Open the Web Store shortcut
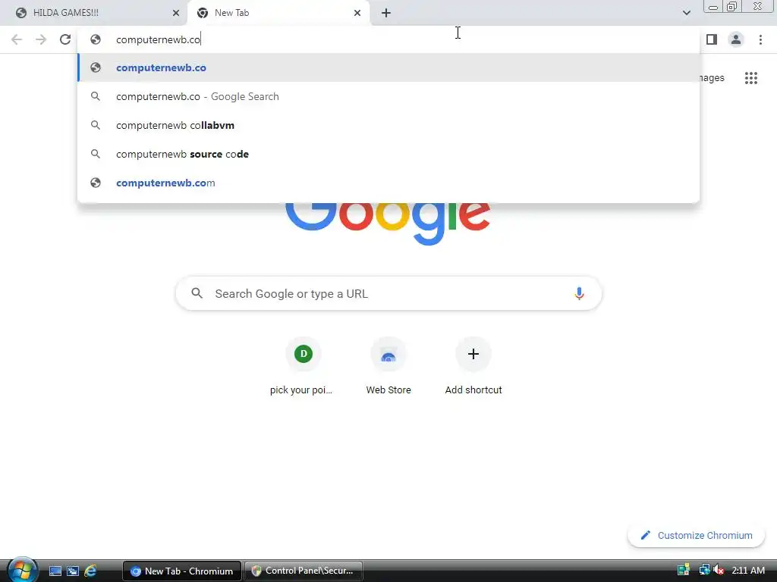Viewport: 777px width, 582px height. click(388, 366)
